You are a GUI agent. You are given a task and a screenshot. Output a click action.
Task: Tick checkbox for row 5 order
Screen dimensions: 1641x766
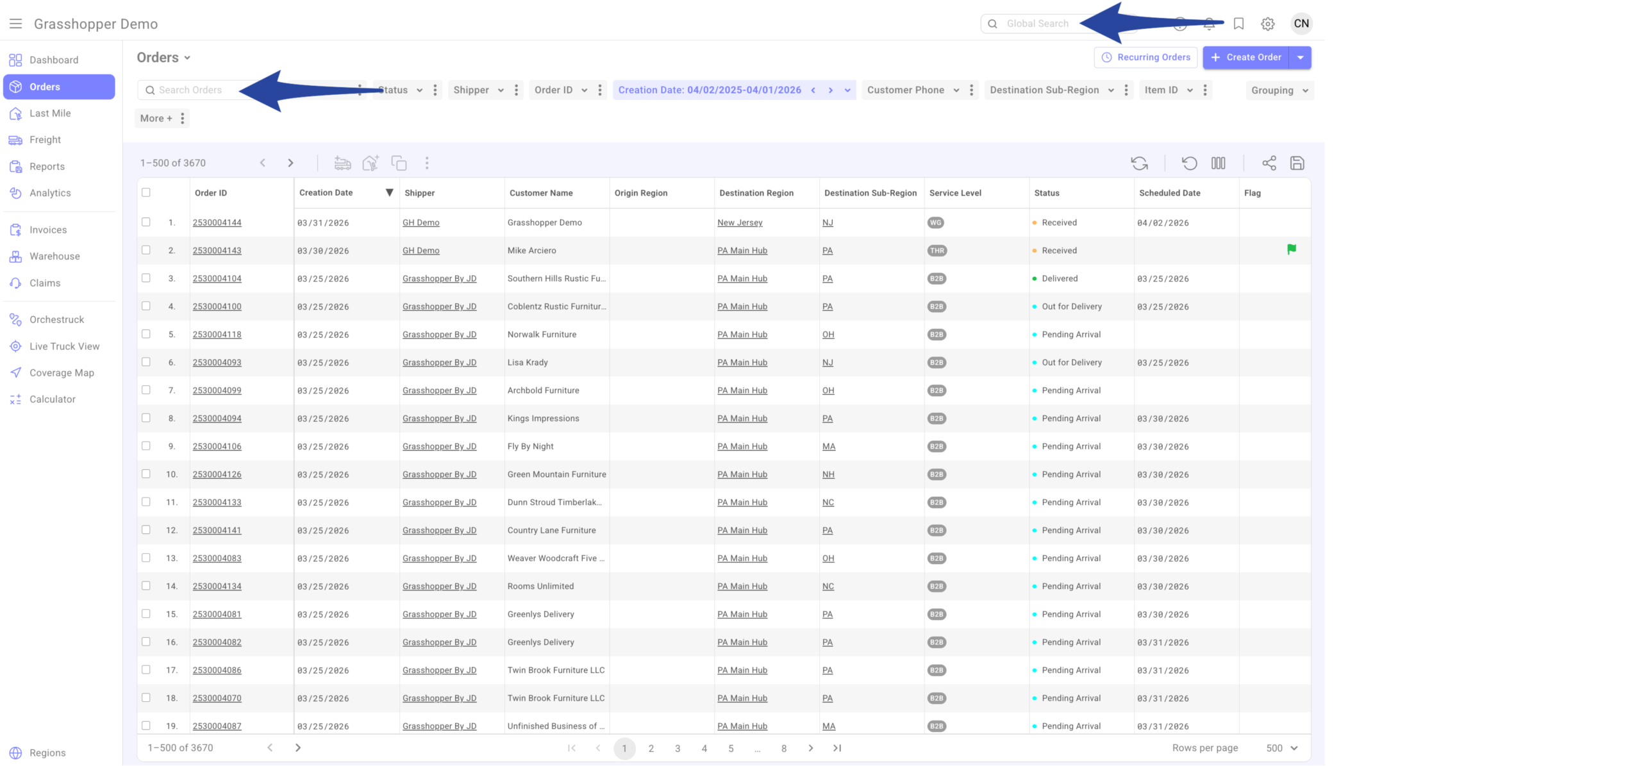pos(146,334)
